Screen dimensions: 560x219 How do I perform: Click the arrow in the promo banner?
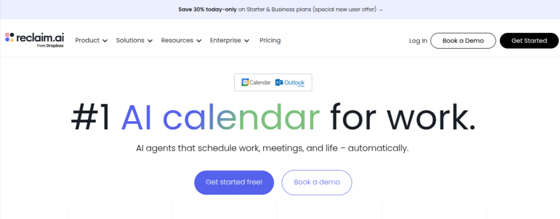tap(381, 10)
